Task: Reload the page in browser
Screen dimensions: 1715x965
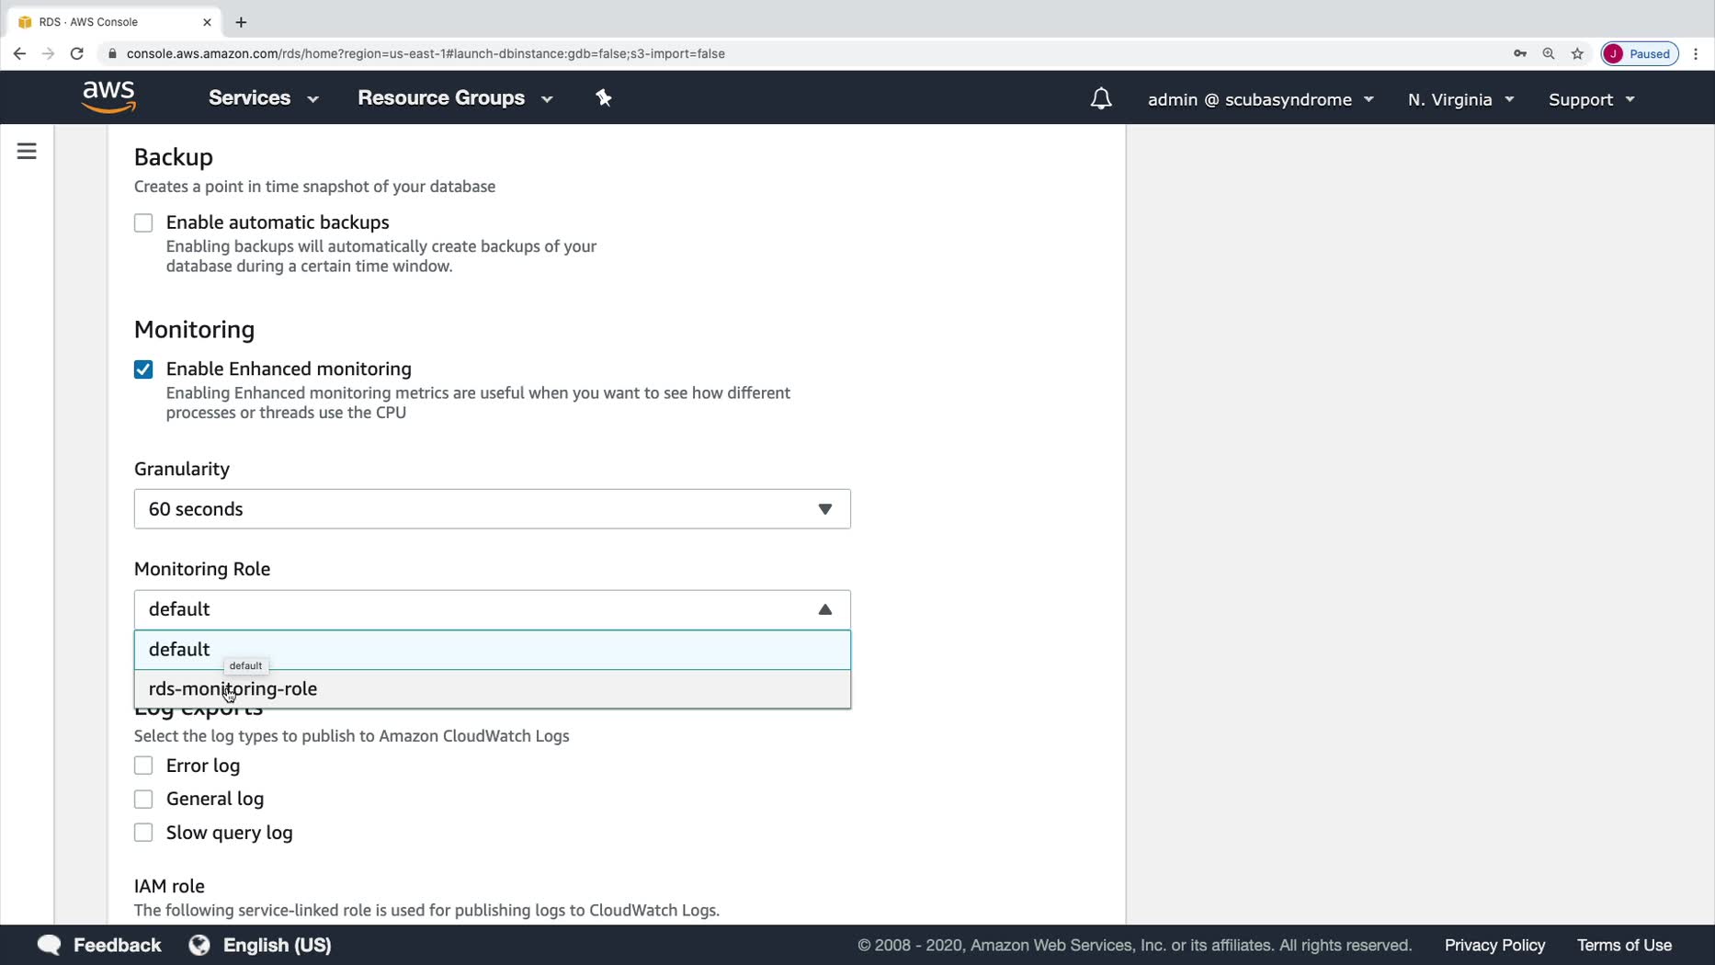Action: pyautogui.click(x=77, y=53)
